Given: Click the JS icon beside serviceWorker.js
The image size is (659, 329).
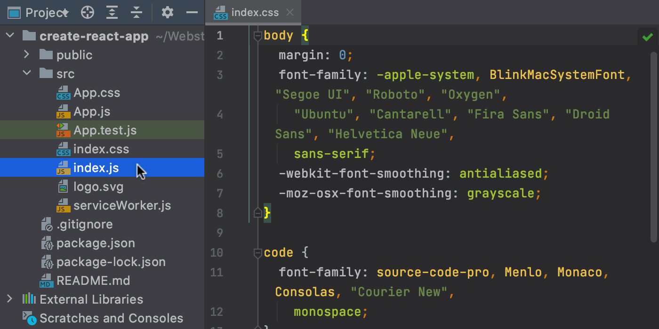Looking at the screenshot, I should click(x=63, y=205).
